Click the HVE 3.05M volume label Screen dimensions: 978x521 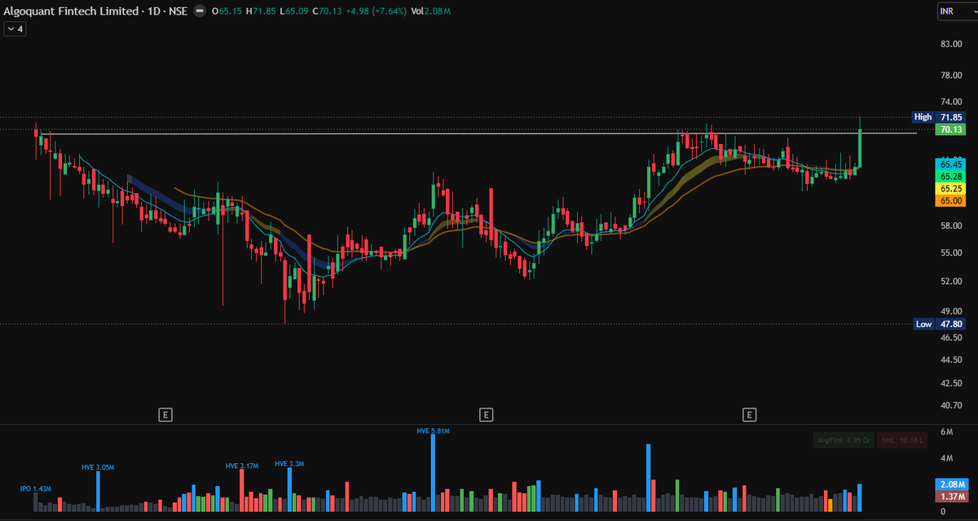98,467
